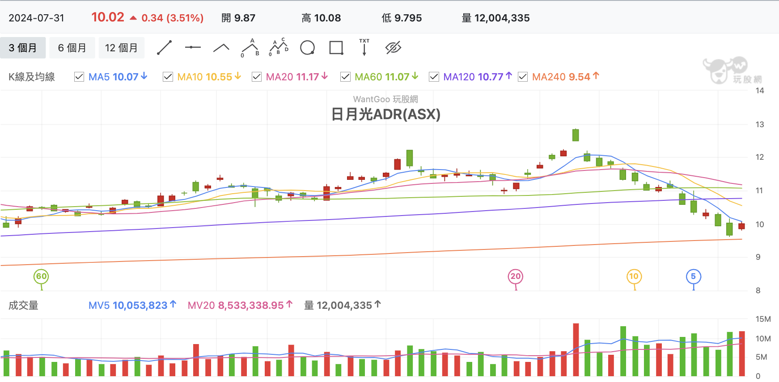The height and width of the screenshot is (382, 779).
Task: Select the trend line drawing tool
Action: tap(164, 48)
